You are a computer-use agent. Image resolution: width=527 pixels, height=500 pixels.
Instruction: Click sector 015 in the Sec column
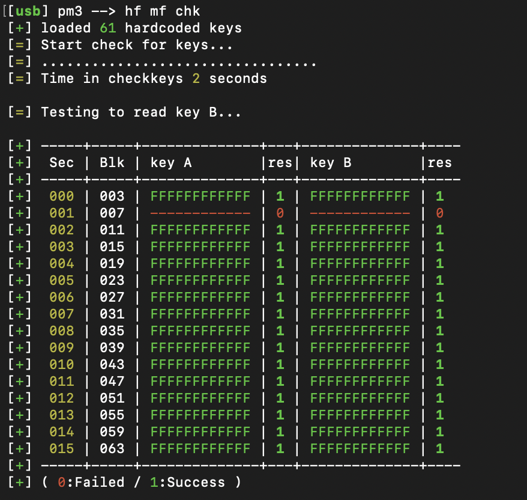pyautogui.click(x=62, y=449)
